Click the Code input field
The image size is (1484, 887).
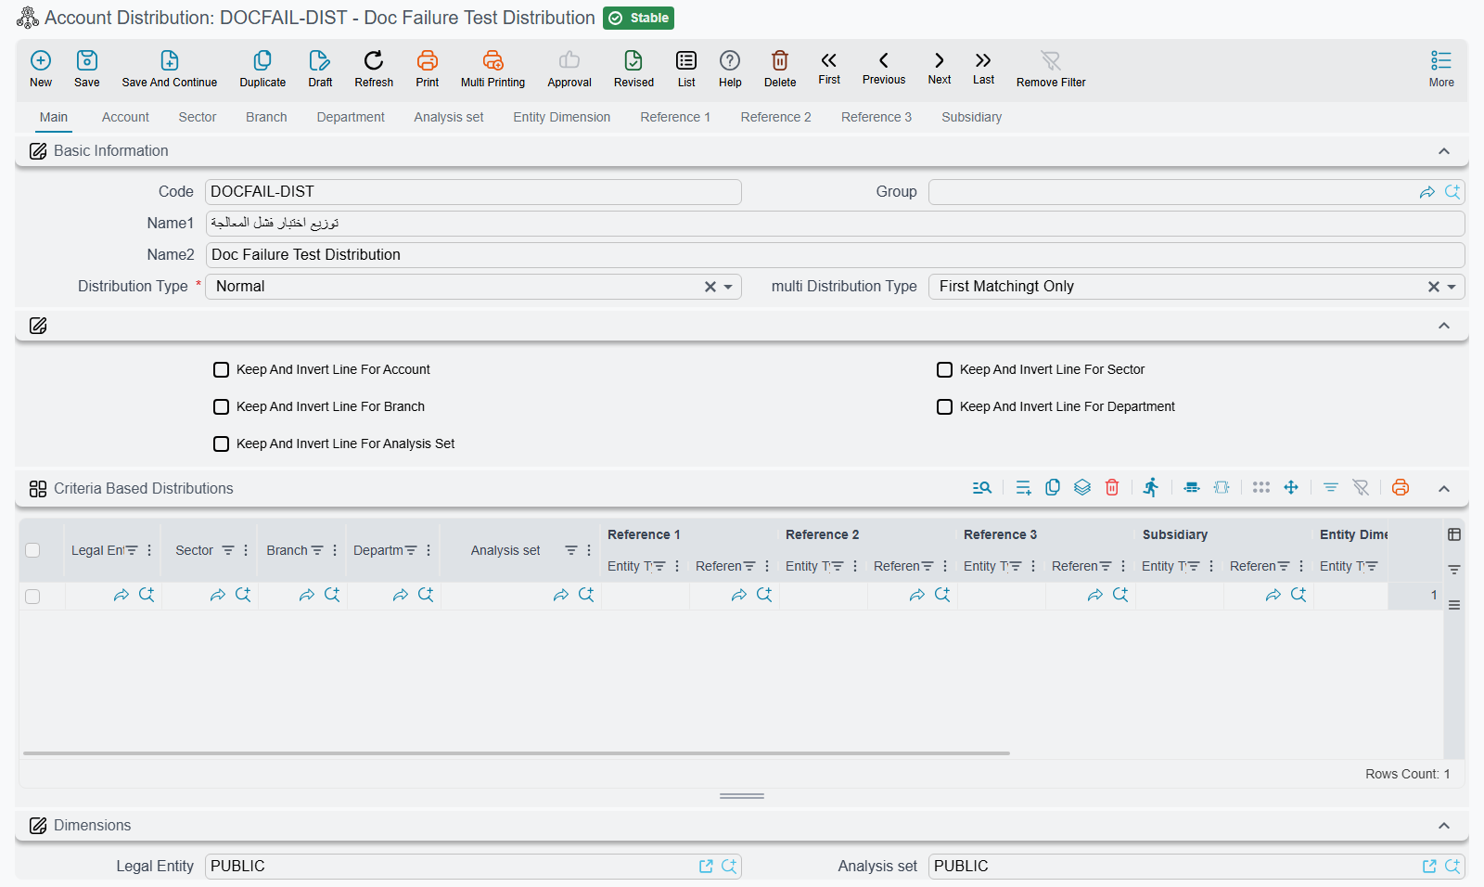point(473,192)
